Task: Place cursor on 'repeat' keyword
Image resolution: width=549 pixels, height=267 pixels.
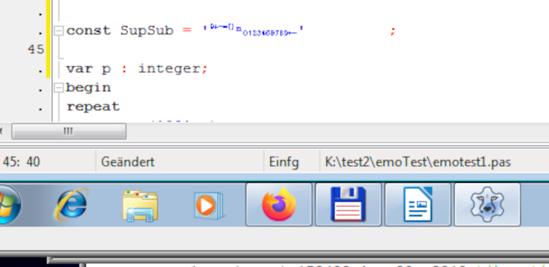Action: pos(93,107)
